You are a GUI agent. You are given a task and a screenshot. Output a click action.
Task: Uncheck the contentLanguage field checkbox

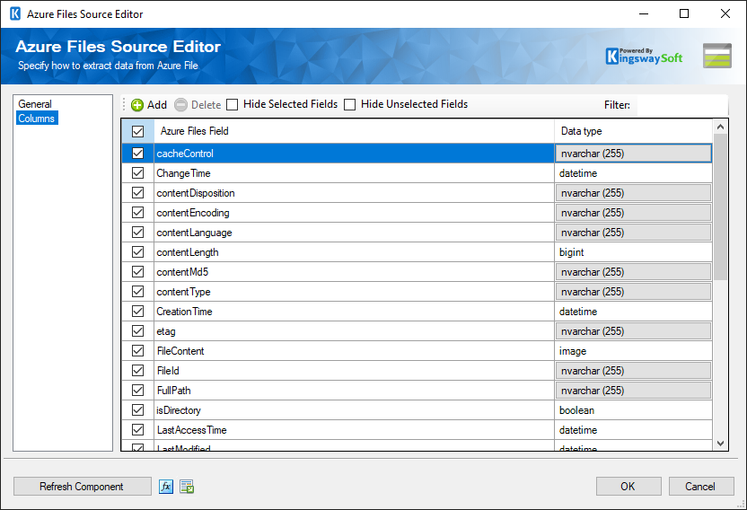click(137, 233)
